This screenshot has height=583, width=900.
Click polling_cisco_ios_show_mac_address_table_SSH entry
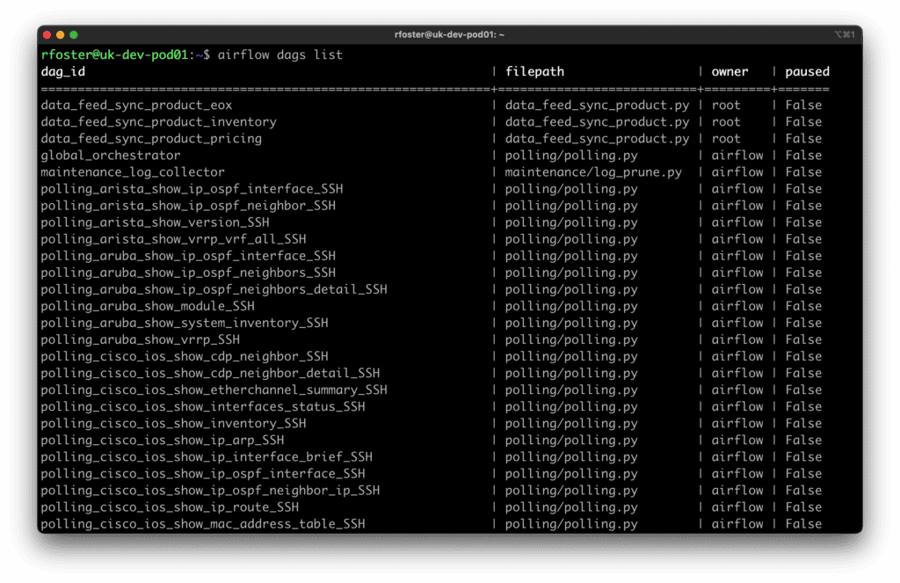203,524
